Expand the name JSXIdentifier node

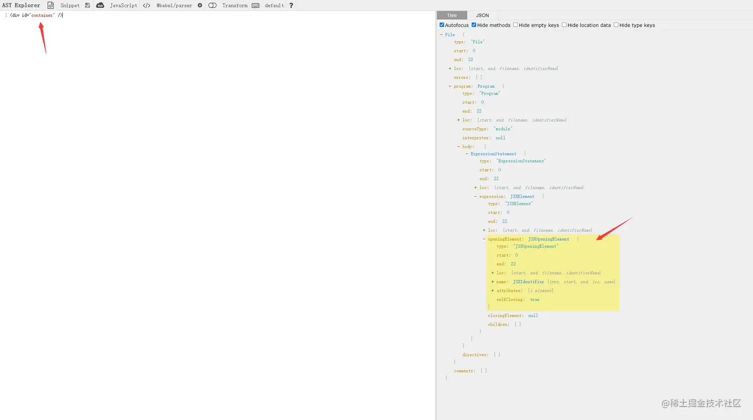[x=493, y=282]
